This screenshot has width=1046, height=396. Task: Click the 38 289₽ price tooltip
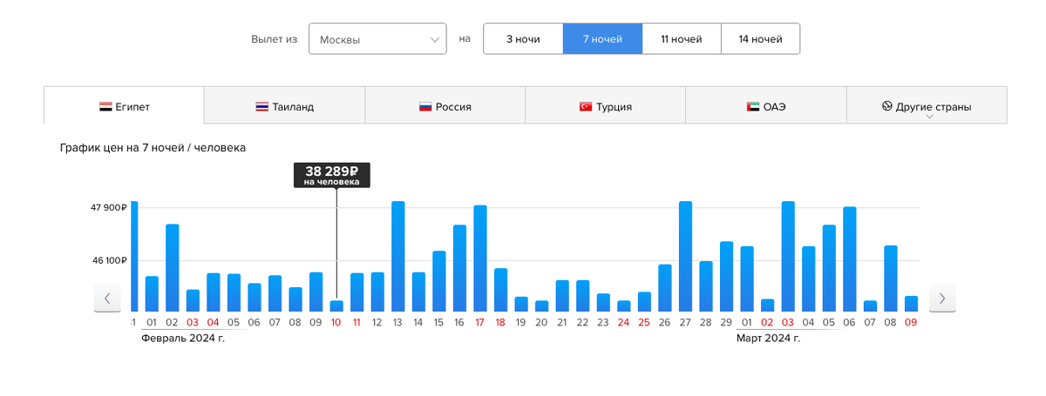(x=332, y=175)
